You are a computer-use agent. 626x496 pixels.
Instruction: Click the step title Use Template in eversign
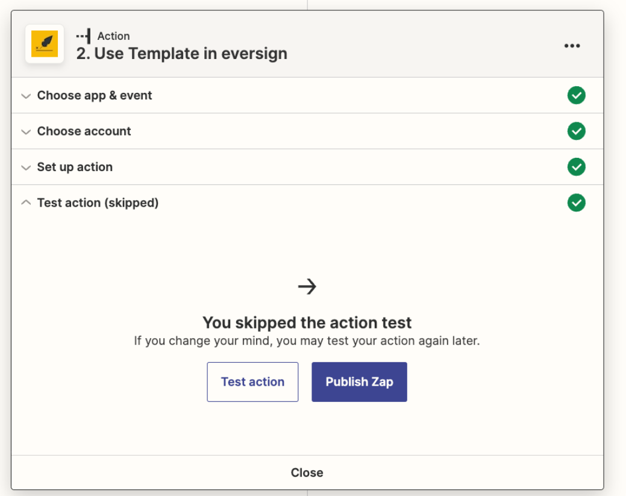(181, 54)
